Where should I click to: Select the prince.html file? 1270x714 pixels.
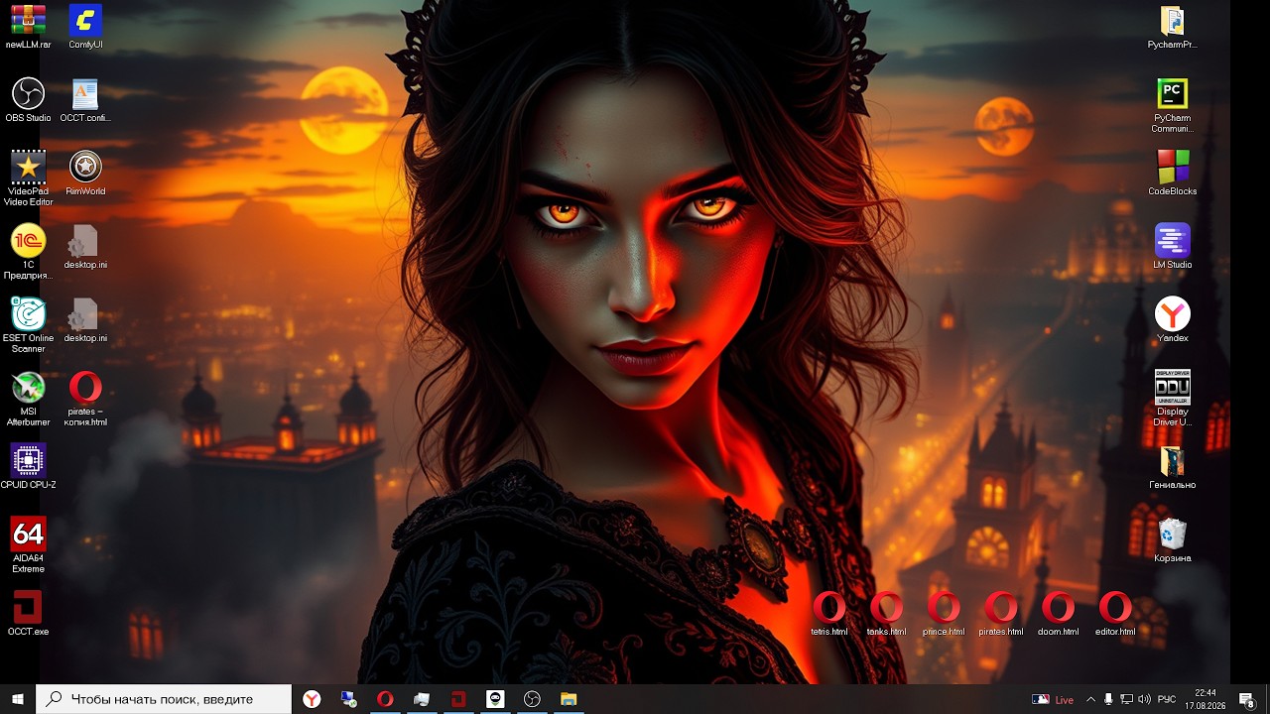tap(944, 614)
